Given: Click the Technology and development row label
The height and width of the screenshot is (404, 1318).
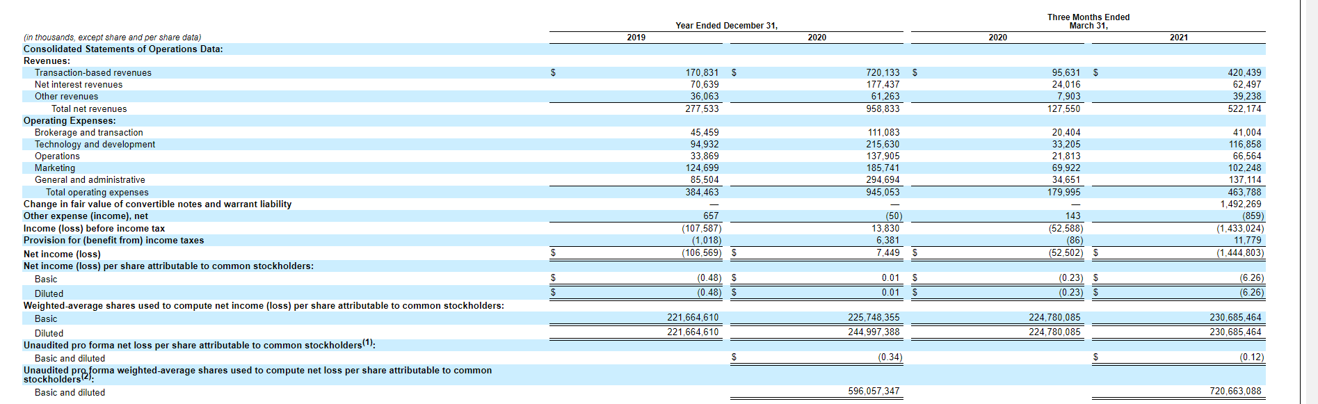Looking at the screenshot, I should coord(95,145).
